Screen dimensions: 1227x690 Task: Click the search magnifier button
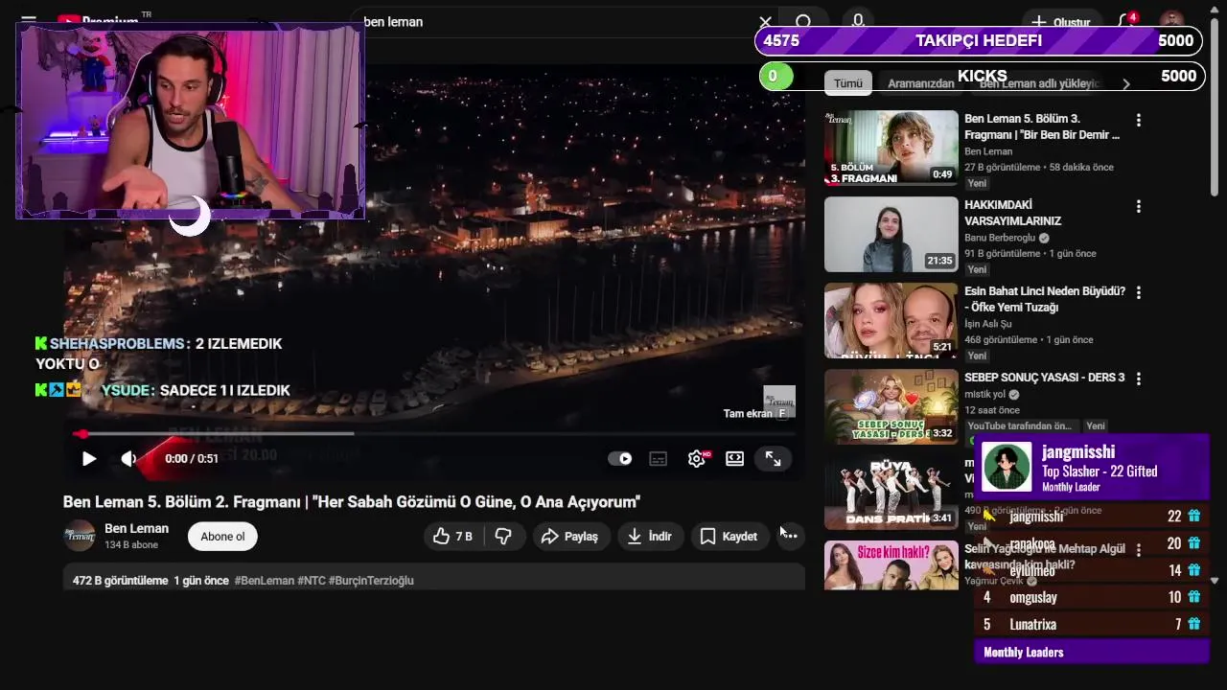pos(804,21)
